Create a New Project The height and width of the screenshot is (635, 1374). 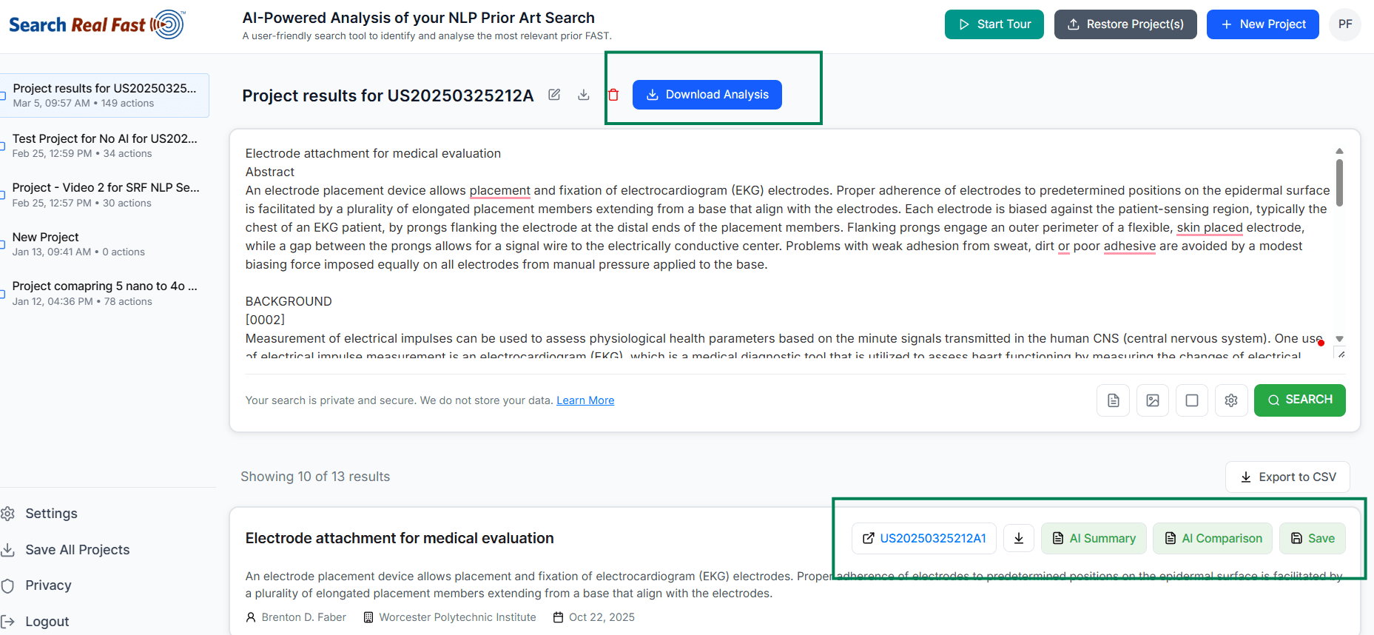point(1262,24)
